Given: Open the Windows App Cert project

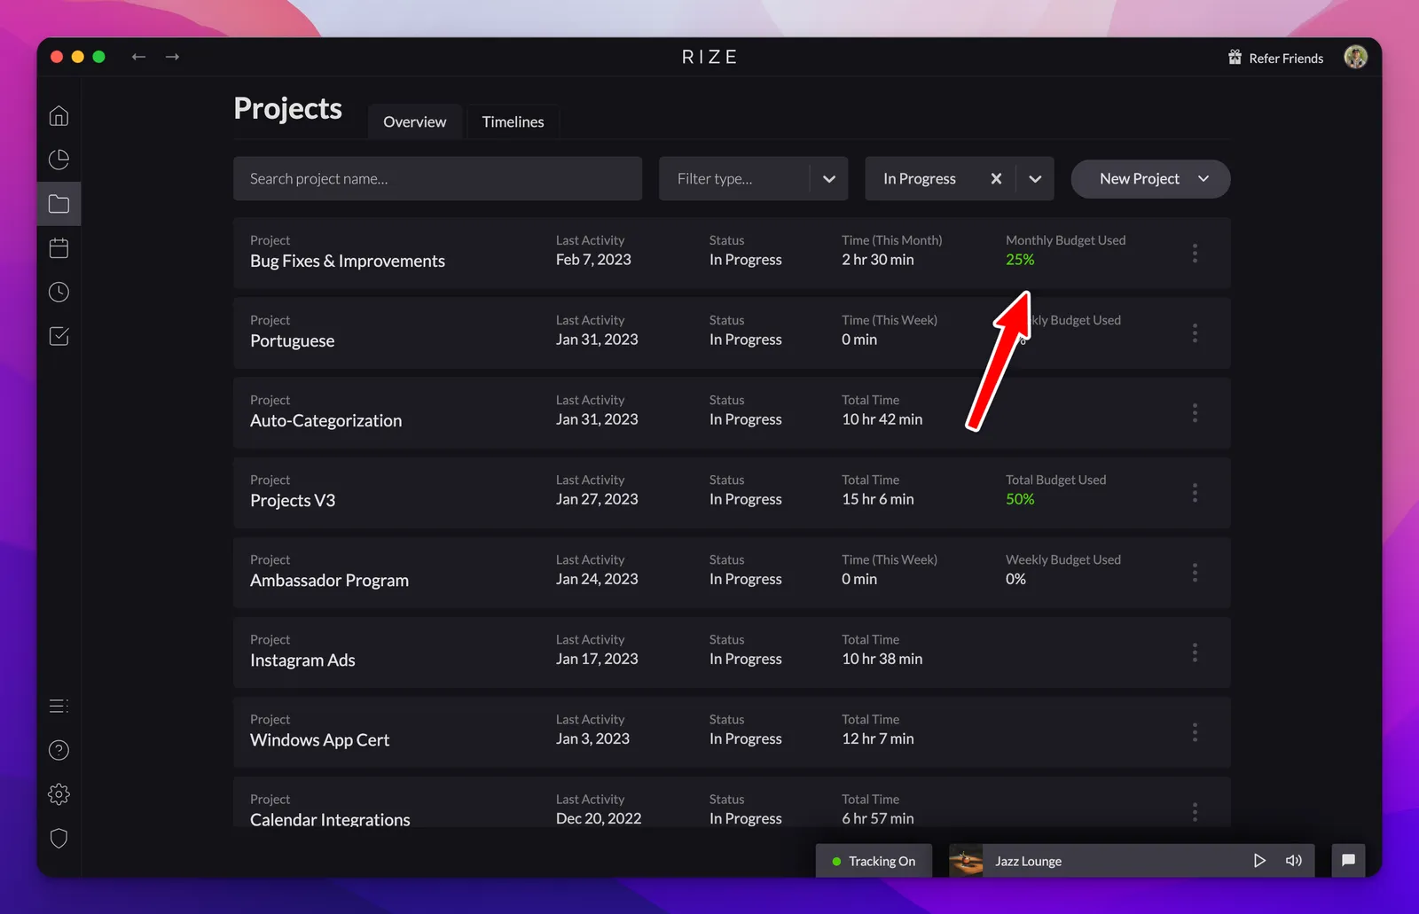Looking at the screenshot, I should pos(319,740).
